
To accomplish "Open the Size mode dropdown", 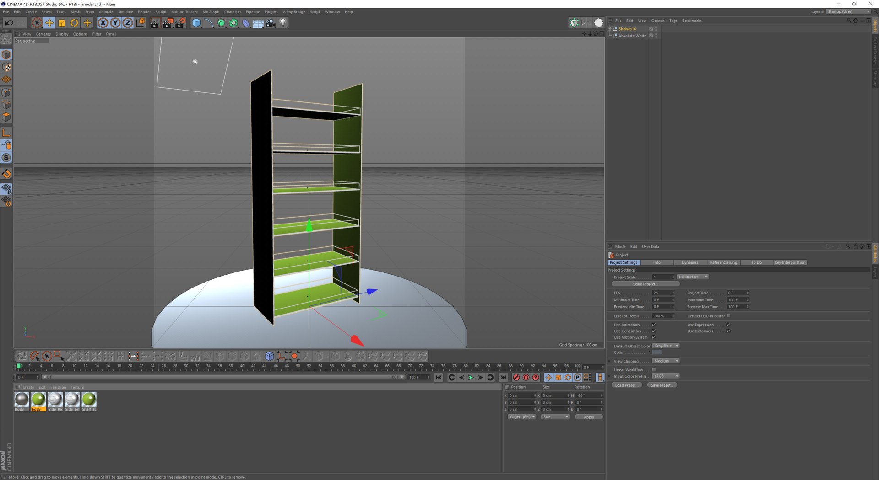I will tap(555, 417).
